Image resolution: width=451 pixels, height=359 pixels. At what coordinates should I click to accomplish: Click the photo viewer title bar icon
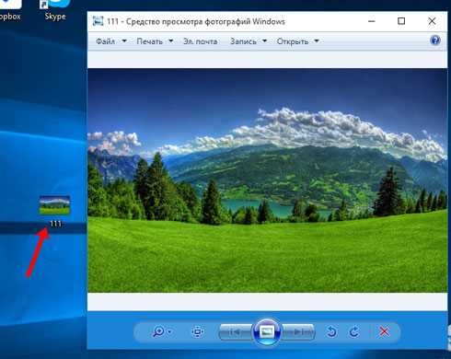(x=98, y=21)
